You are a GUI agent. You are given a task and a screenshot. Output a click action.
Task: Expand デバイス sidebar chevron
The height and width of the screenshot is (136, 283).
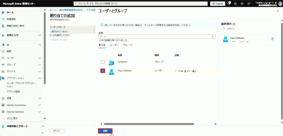(40, 71)
